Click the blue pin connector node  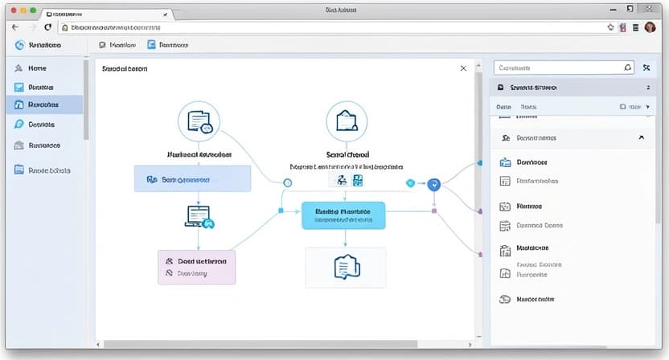(435, 184)
